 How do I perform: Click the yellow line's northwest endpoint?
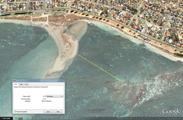click(77, 54)
